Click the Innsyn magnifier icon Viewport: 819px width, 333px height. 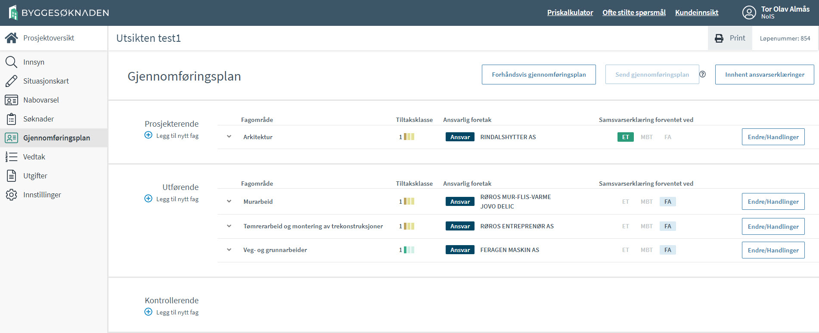point(11,62)
